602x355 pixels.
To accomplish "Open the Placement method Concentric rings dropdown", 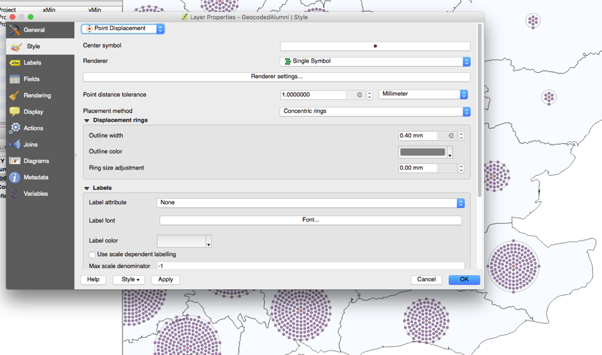I will point(375,111).
